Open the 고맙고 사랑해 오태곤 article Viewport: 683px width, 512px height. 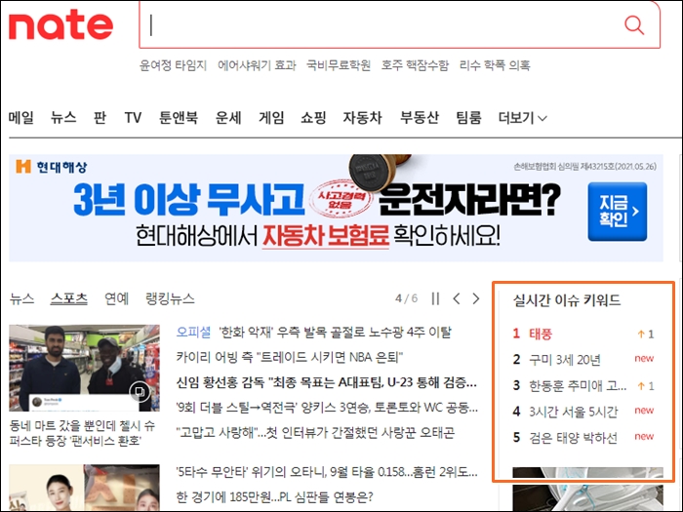tap(315, 433)
